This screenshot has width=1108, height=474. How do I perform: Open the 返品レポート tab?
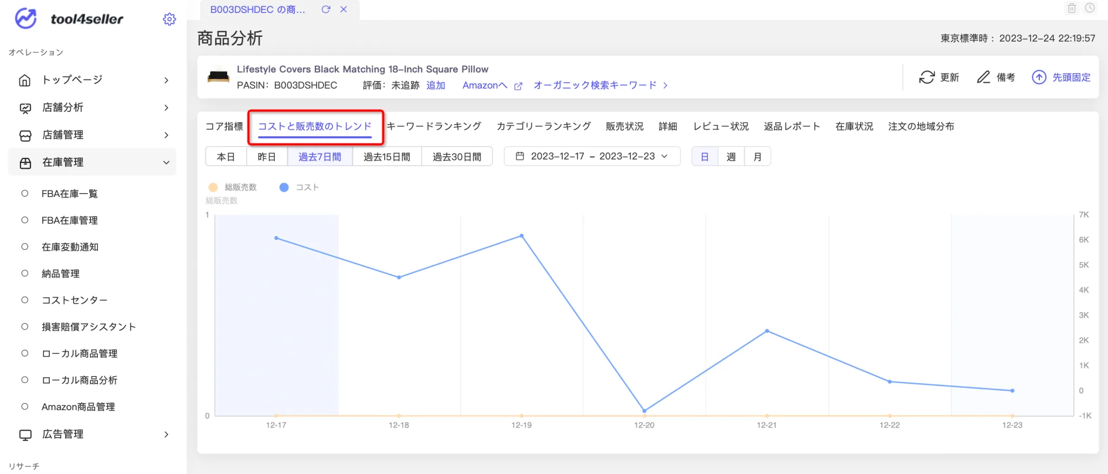792,126
